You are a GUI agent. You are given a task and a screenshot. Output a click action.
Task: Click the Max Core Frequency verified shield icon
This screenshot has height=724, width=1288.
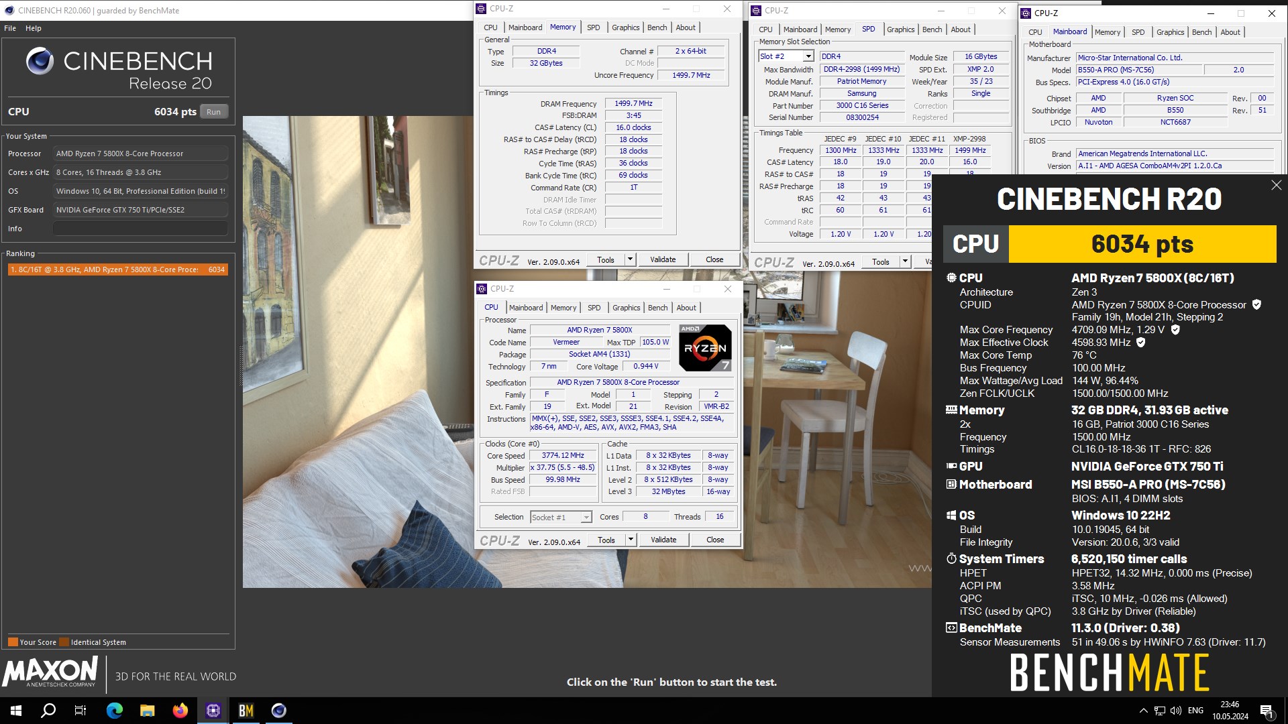coord(1175,329)
